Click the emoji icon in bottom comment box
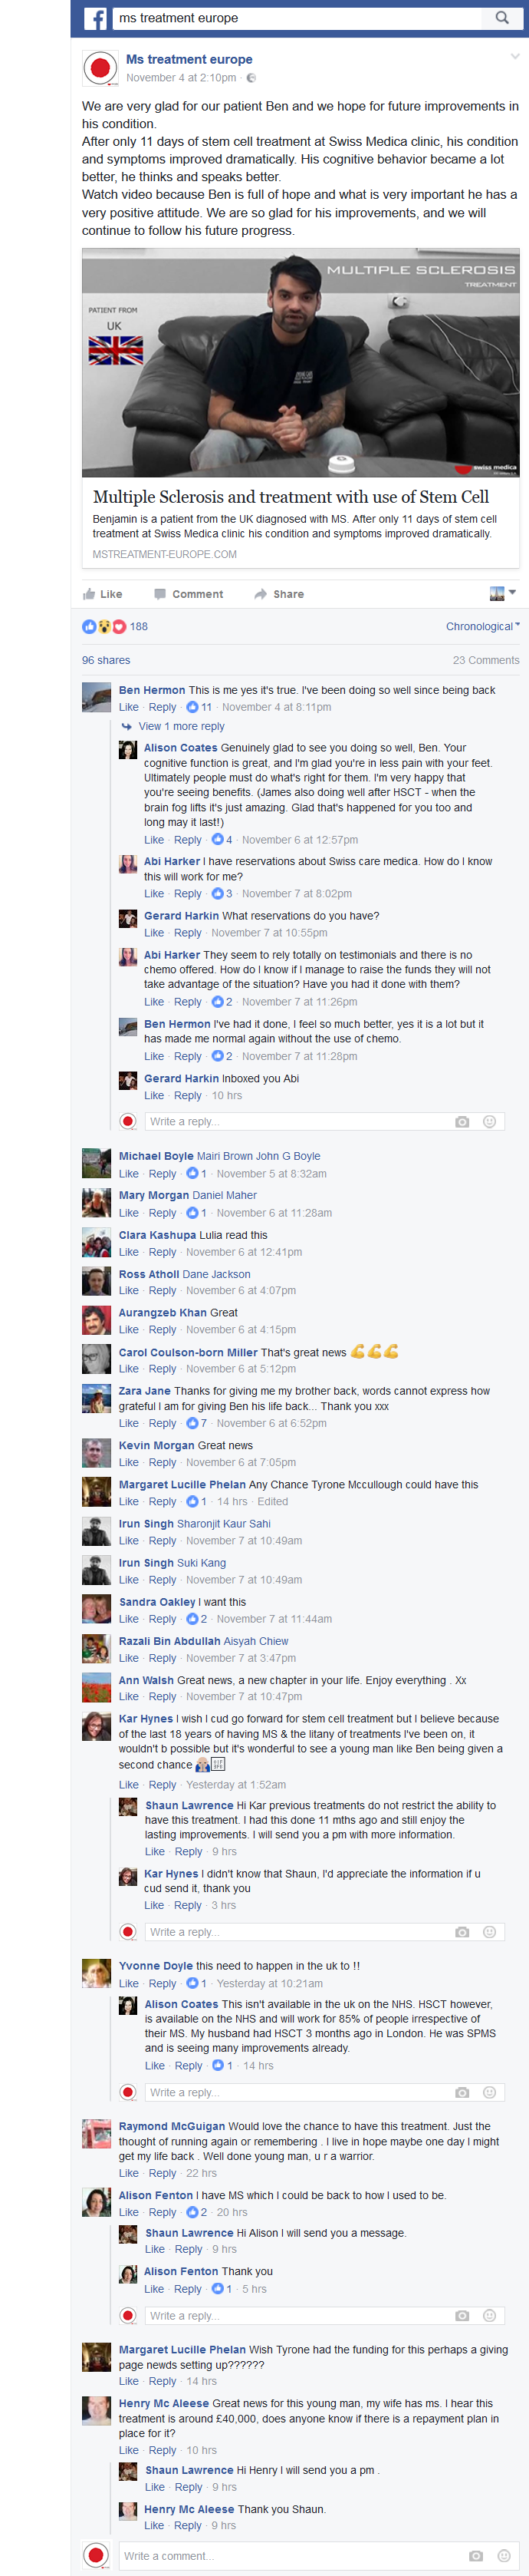Viewport: 529px width, 2576px height. coord(502,2556)
